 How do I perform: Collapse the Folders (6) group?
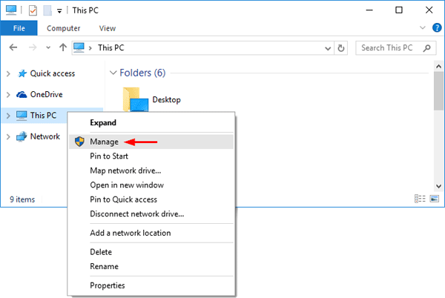[113, 73]
